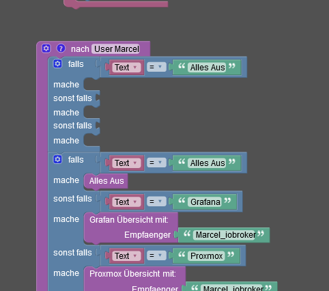Open equals operator dropdown in Grafana condition

click(x=156, y=202)
